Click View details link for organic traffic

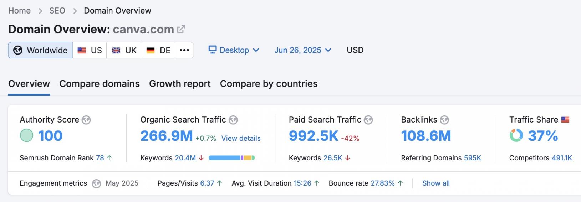[x=241, y=138]
